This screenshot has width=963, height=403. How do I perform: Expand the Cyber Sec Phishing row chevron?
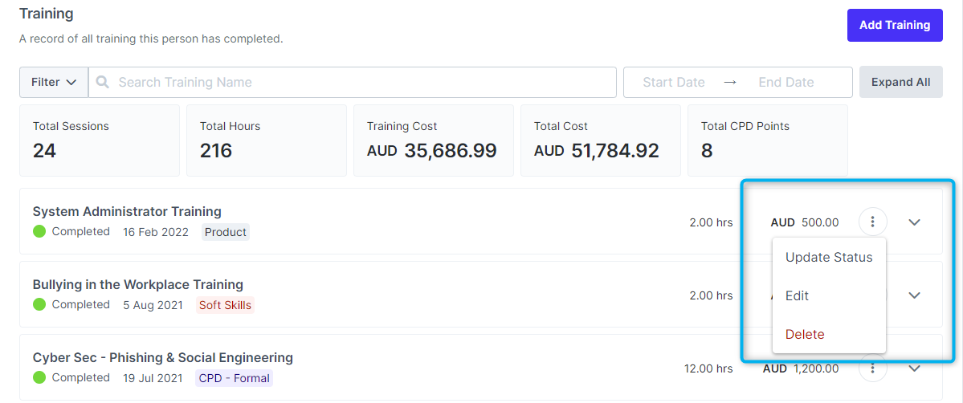pyautogui.click(x=914, y=368)
